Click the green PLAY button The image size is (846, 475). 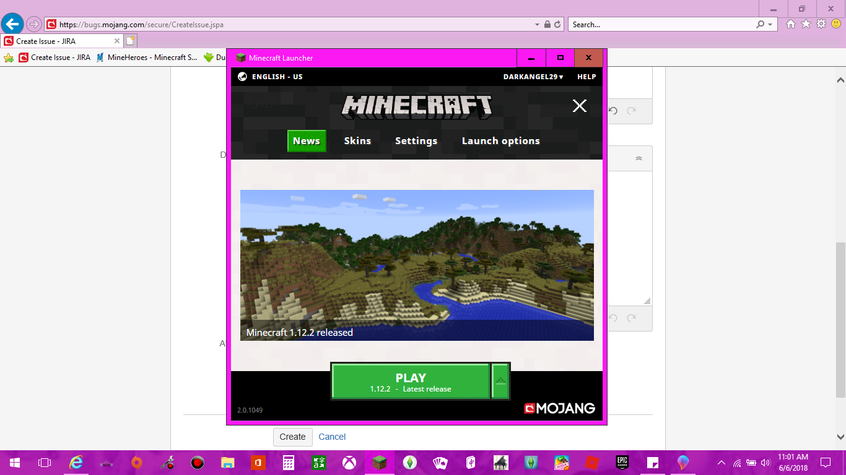coord(411,381)
